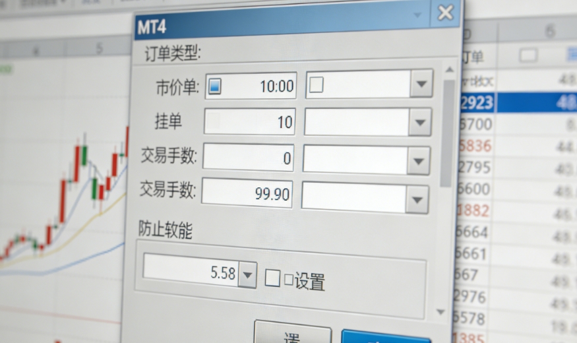Open the dropdown arrow in 市价单 row
This screenshot has width=577, height=343.
point(421,84)
